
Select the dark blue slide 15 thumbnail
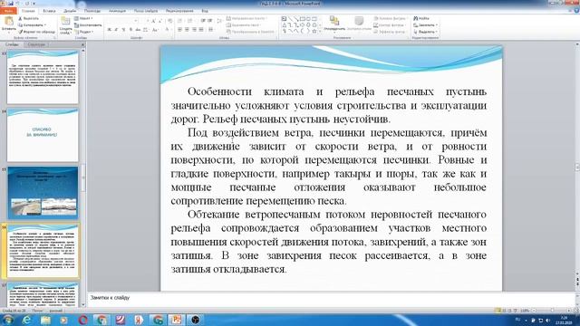pos(43,193)
